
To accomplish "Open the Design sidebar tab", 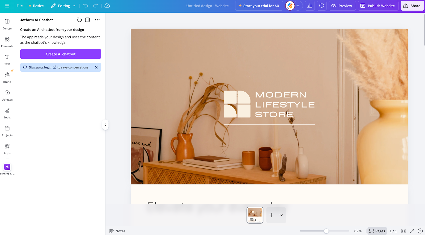I will [x=7, y=24].
